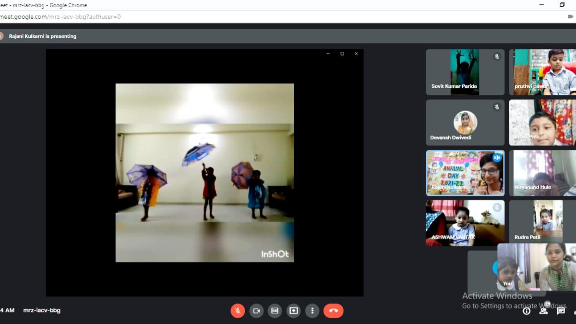Click the presented umbrella dance video

point(204,173)
